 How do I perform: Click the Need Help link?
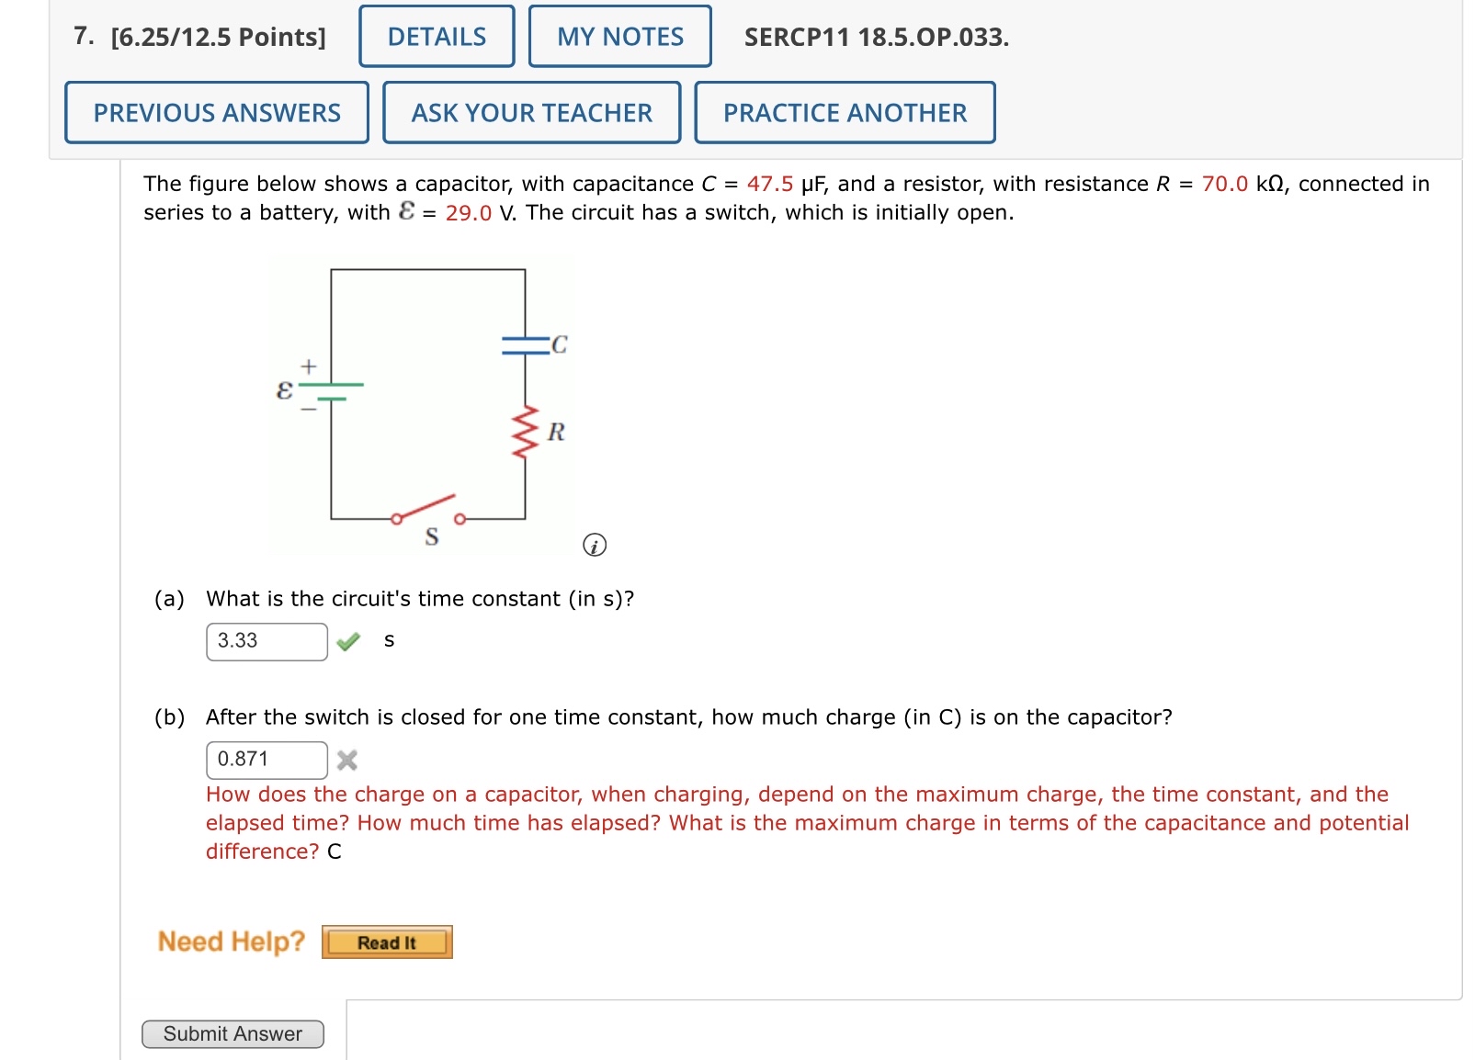pyautogui.click(x=231, y=941)
